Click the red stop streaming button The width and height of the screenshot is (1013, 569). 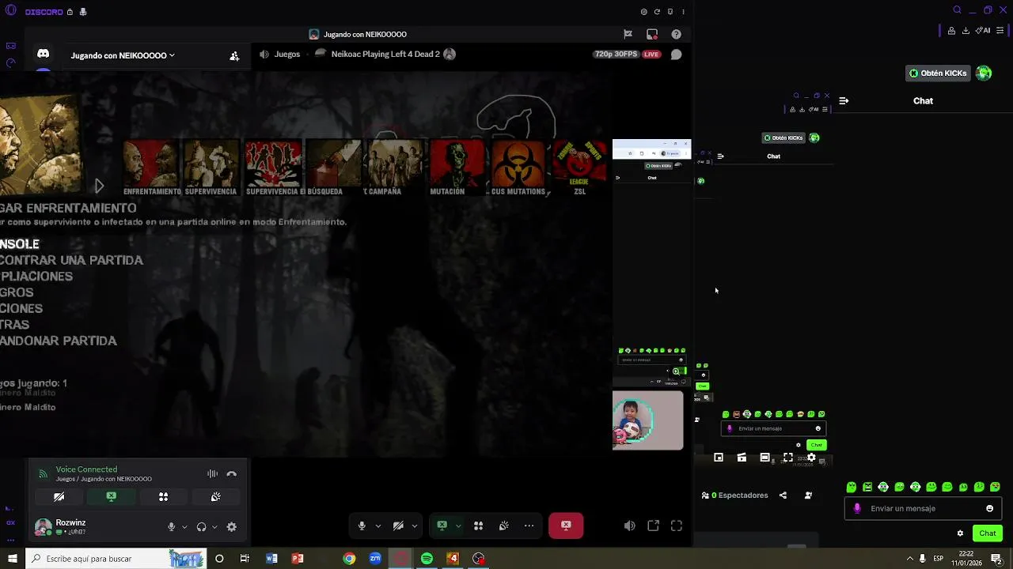pos(566,526)
